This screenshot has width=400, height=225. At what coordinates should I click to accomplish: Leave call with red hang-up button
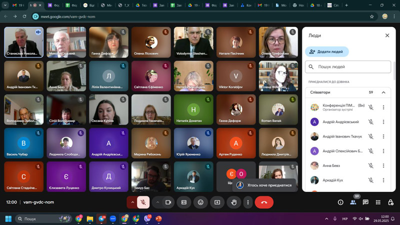tap(264, 202)
